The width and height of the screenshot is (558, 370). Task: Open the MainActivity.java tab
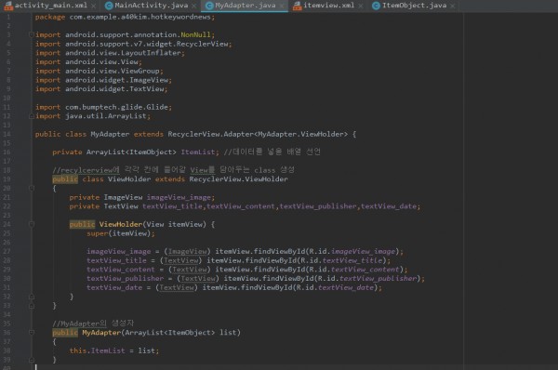pos(152,6)
